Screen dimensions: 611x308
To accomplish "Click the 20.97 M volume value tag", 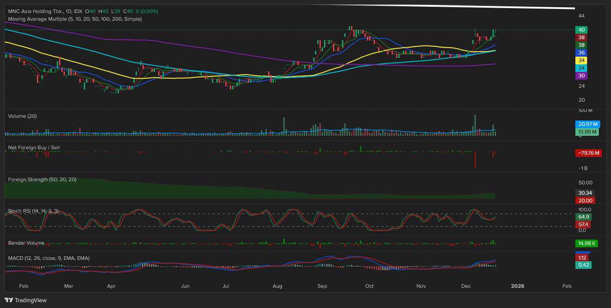I will point(588,124).
